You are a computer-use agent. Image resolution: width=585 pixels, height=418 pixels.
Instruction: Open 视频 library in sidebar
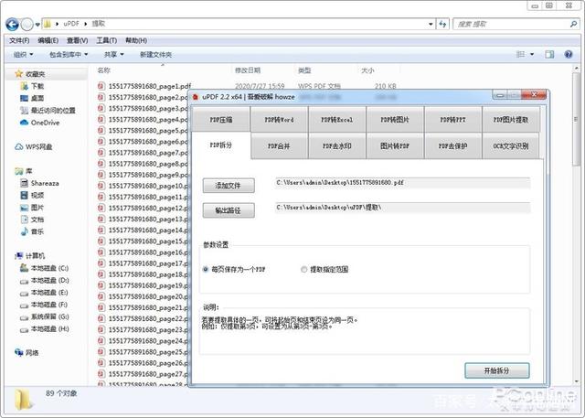tap(33, 195)
